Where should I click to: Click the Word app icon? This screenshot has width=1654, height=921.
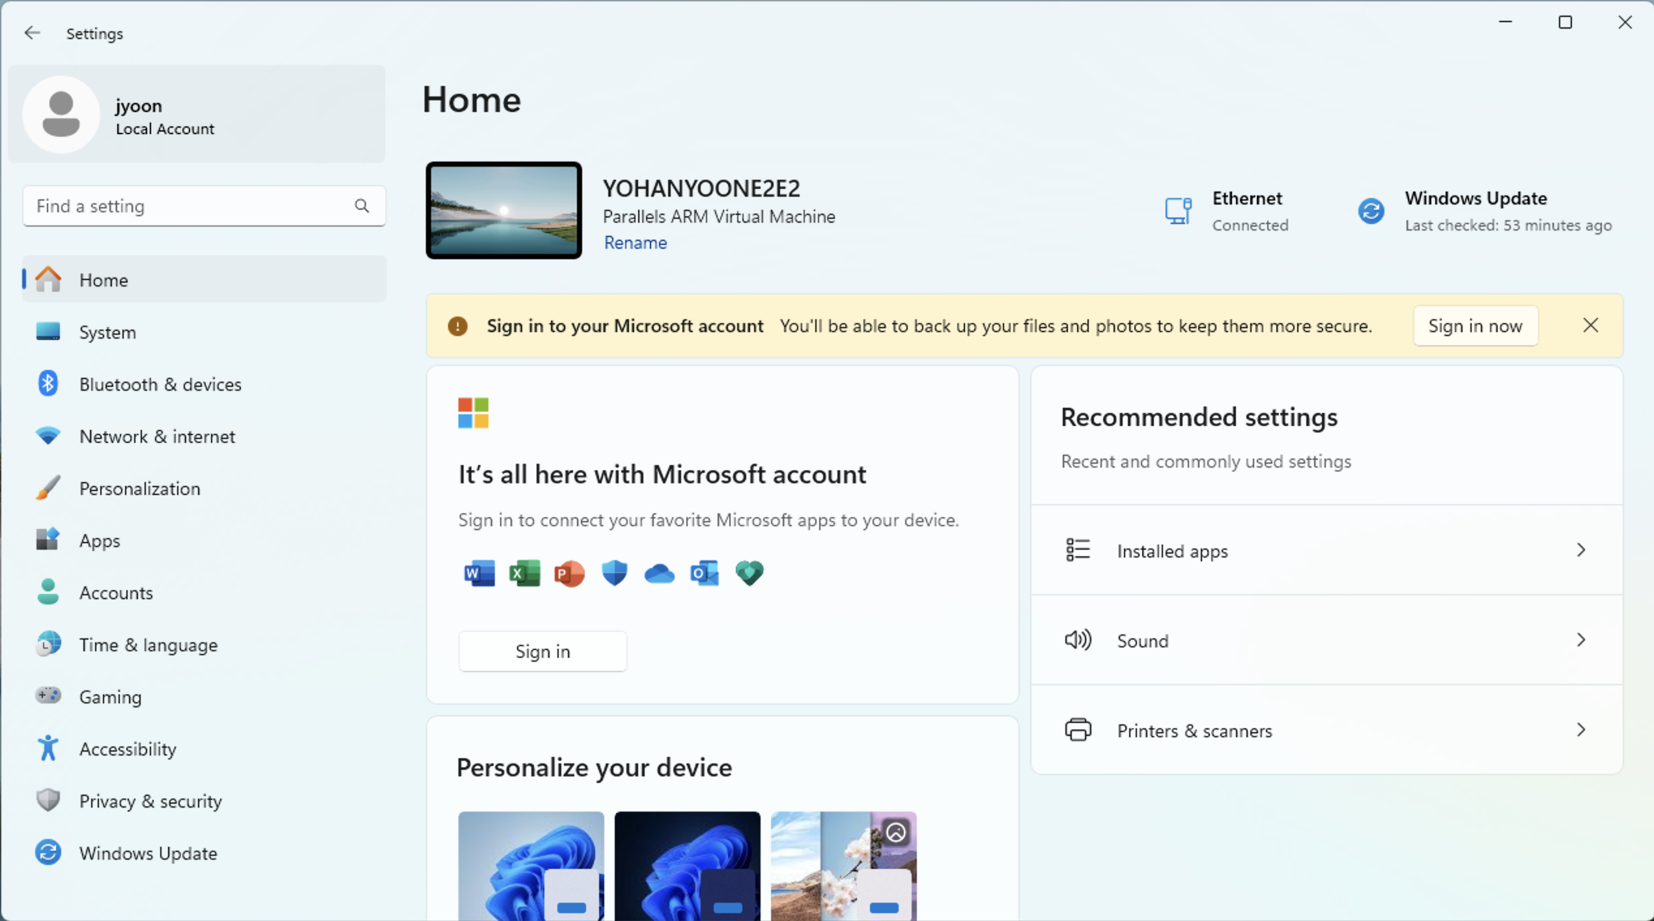pos(479,573)
